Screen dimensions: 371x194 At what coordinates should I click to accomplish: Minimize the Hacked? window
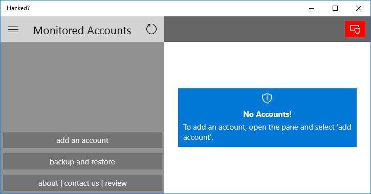312,8
